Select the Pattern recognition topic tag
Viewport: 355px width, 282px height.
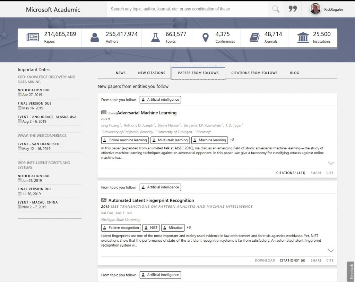click(x=121, y=228)
